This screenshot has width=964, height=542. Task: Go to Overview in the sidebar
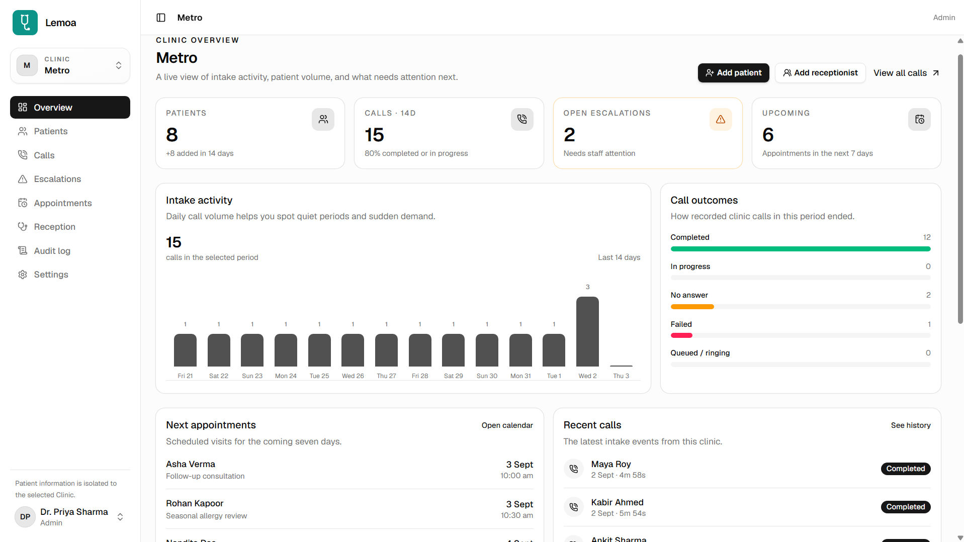(70, 108)
